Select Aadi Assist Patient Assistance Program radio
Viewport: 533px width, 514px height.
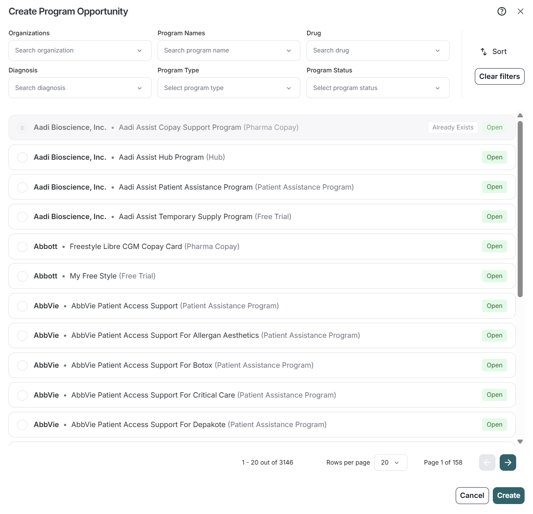coord(23,187)
